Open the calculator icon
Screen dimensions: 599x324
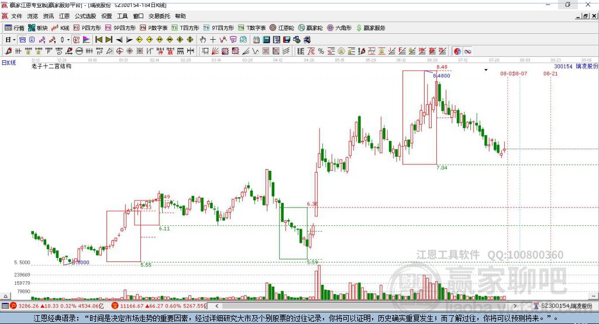click(x=267, y=39)
